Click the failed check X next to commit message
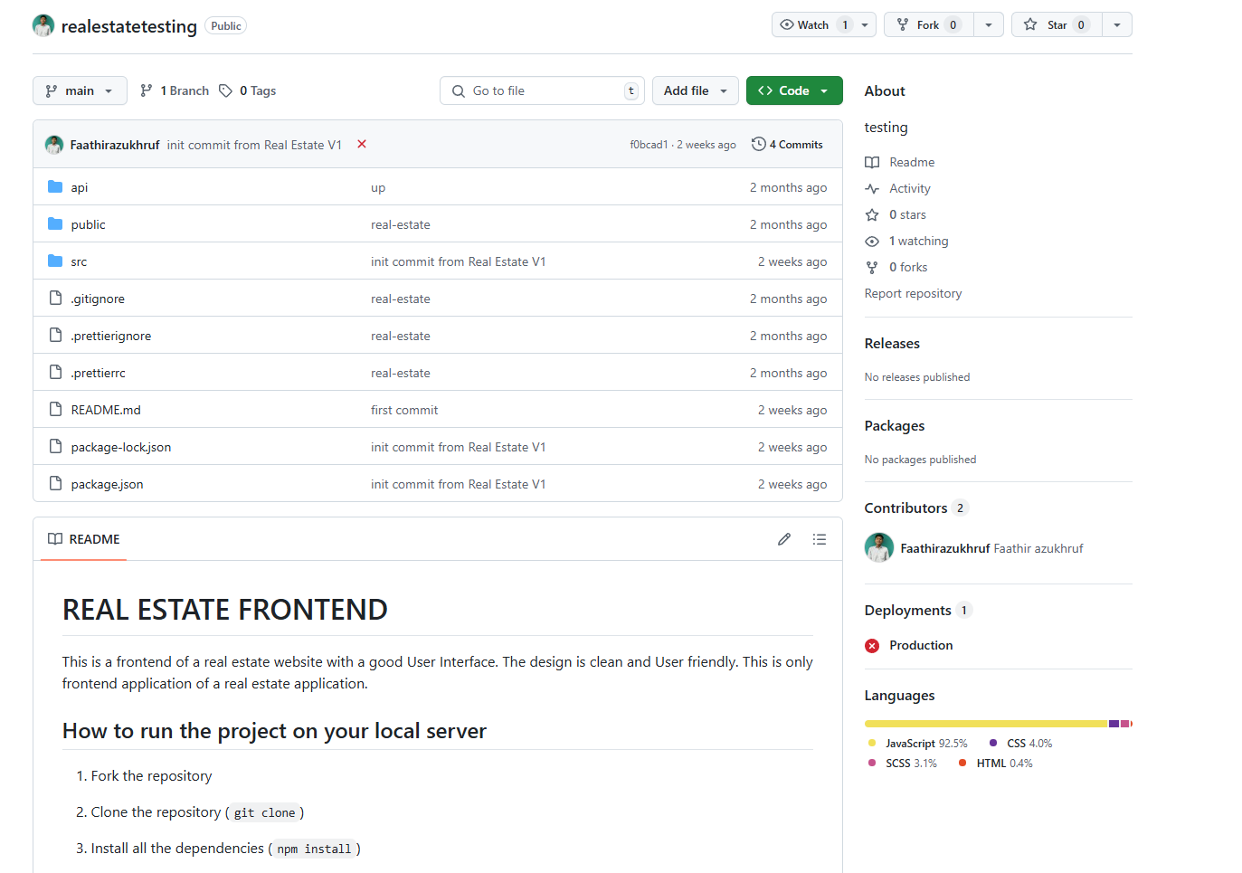This screenshot has width=1242, height=873. [x=362, y=144]
